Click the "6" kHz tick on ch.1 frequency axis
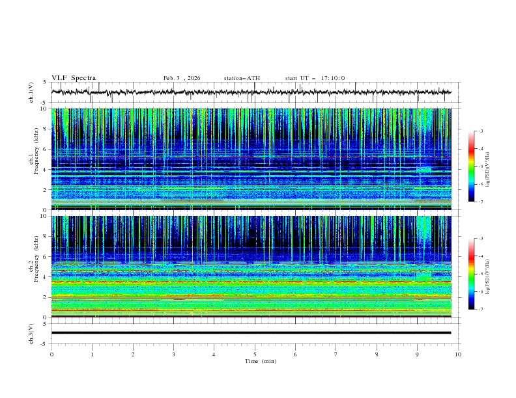Image resolution: width=516 pixels, height=398 pixels. [x=46, y=150]
